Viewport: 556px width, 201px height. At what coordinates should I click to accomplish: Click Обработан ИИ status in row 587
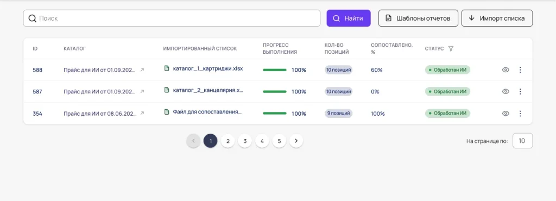[447, 91]
